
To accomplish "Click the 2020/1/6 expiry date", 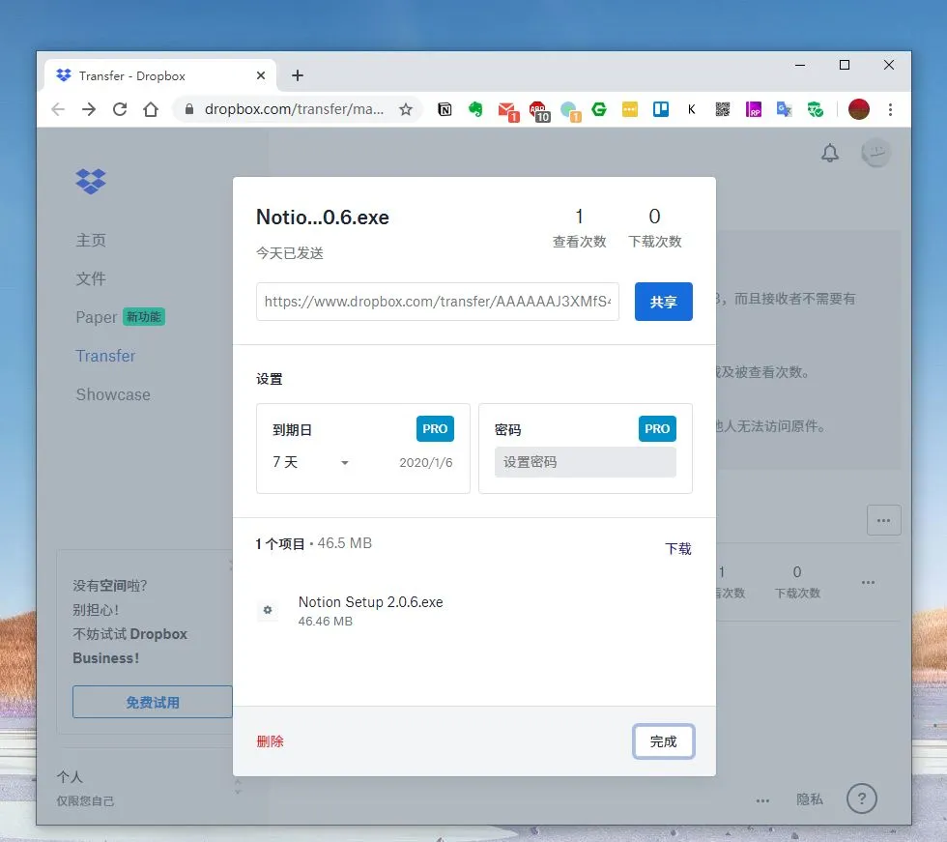I will 426,463.
